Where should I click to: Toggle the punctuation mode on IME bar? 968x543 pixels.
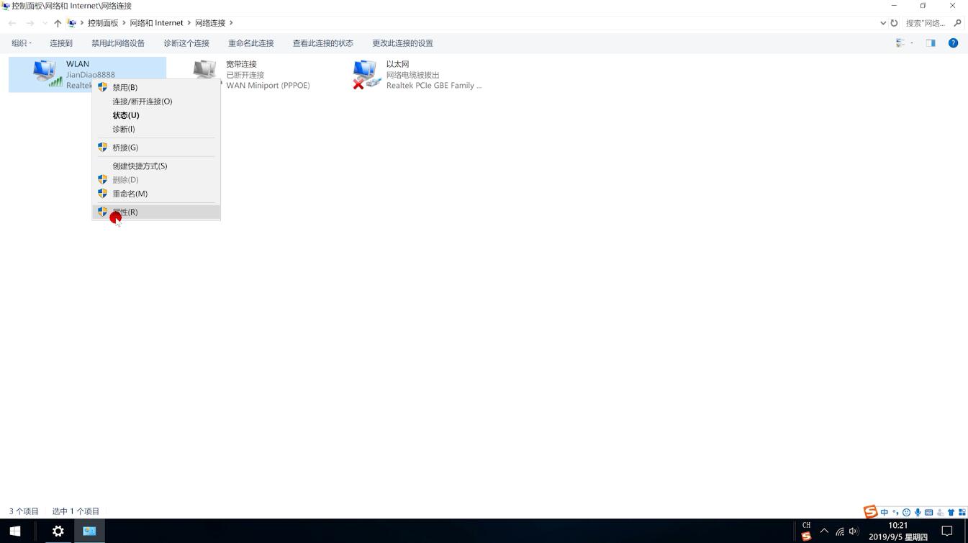[895, 513]
